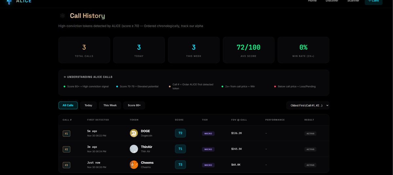Click the DOGE token avatar
This screenshot has height=175, width=393.
(x=134, y=133)
